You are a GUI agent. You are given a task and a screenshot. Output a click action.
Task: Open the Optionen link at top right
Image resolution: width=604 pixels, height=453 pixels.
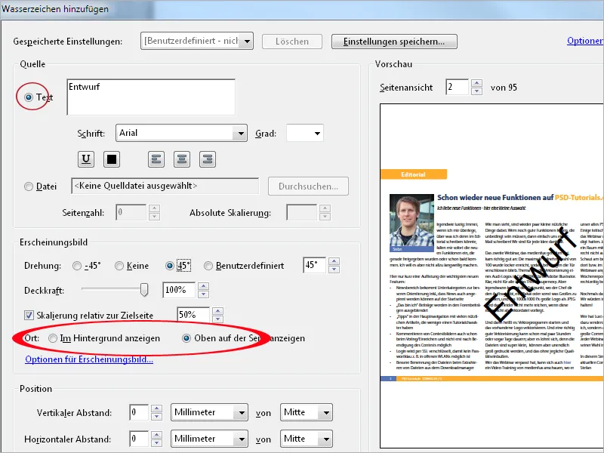pyautogui.click(x=585, y=41)
